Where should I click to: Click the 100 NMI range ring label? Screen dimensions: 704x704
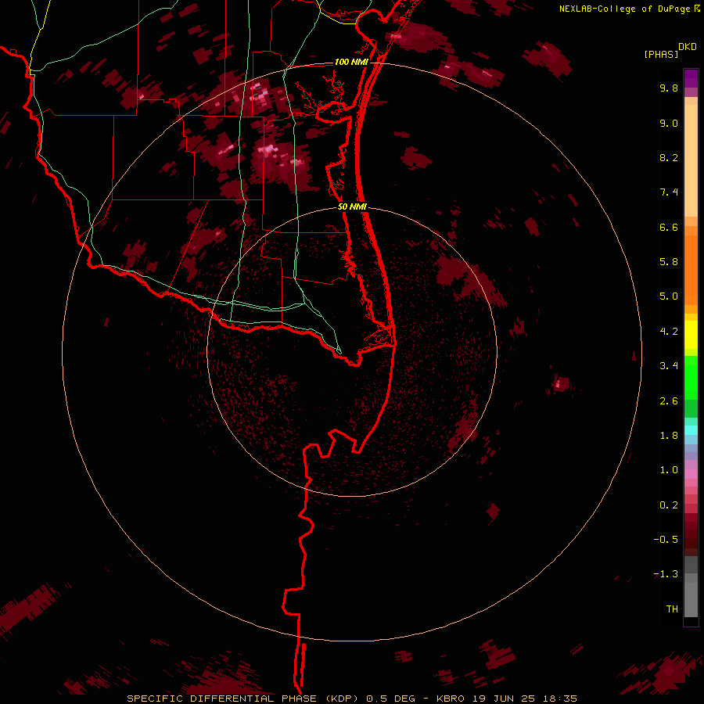click(351, 62)
